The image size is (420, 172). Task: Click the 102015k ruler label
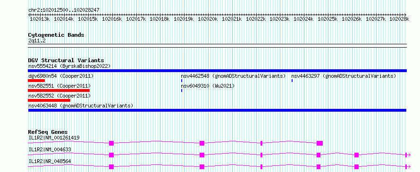[x=88, y=19]
